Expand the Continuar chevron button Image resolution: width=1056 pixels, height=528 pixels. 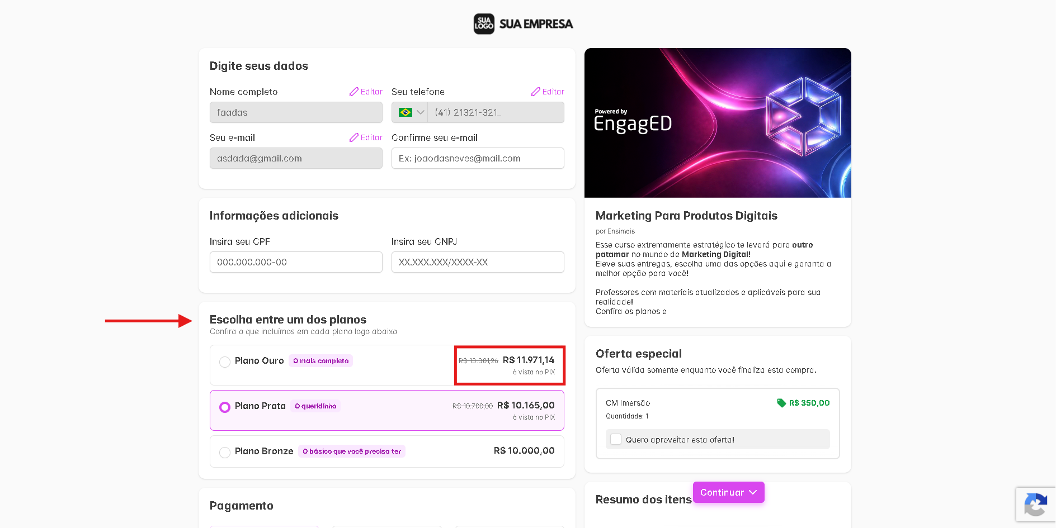coord(753,492)
